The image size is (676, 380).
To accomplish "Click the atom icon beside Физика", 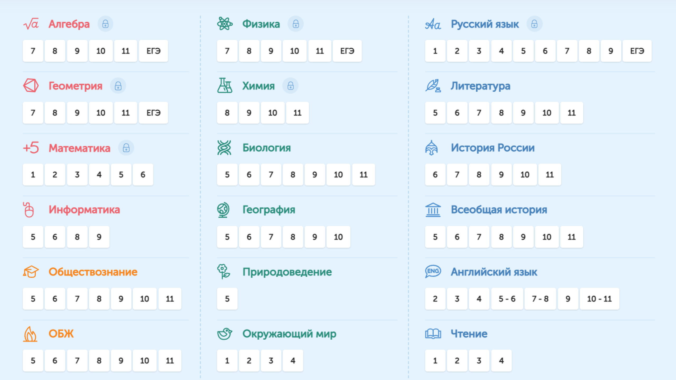I will [225, 24].
